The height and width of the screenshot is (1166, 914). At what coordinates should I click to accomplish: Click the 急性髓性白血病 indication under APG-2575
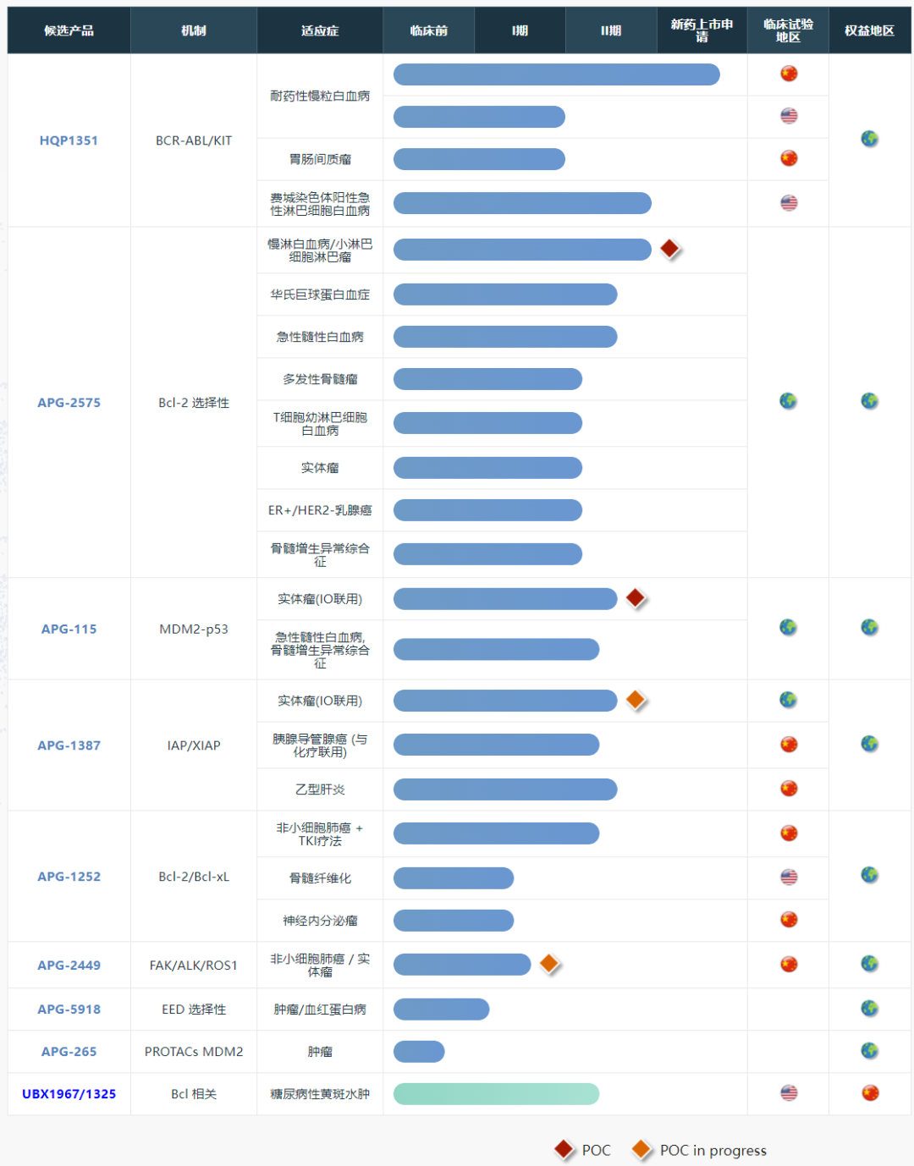point(320,337)
